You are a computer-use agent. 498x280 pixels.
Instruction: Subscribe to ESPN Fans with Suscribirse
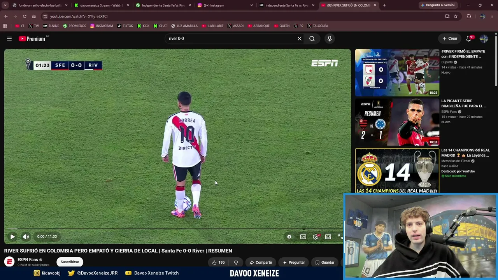(70, 262)
